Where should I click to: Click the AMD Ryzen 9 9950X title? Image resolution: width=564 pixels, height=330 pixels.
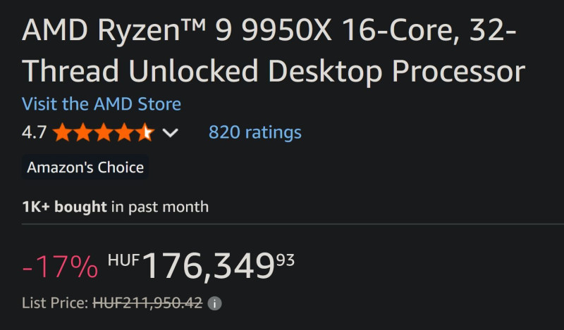coord(273,51)
